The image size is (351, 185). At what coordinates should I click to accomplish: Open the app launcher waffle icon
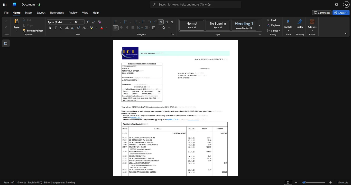tap(5, 4)
